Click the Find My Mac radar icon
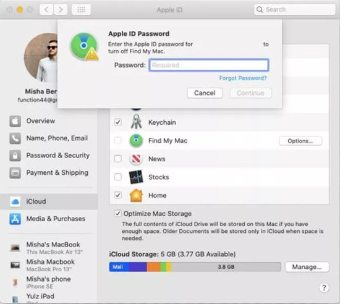 [136, 141]
